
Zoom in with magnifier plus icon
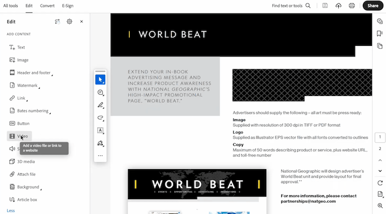(x=380, y=206)
